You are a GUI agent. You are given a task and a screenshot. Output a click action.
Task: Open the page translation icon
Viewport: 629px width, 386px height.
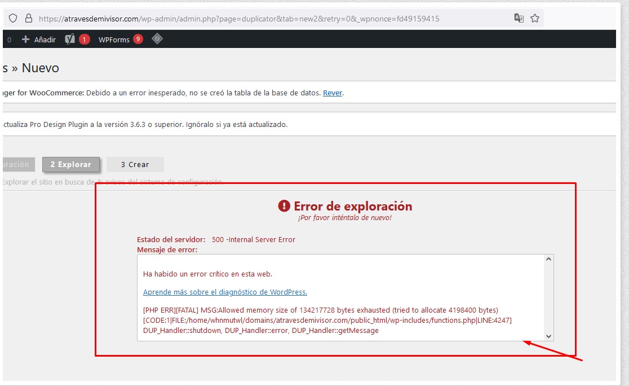pos(519,17)
